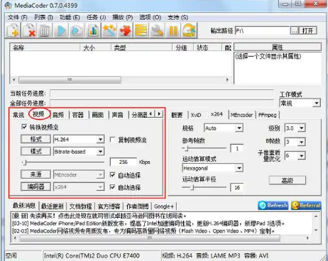328x261 pixels.
Task: Open the 播放 (P) menu
Action: [122, 17]
